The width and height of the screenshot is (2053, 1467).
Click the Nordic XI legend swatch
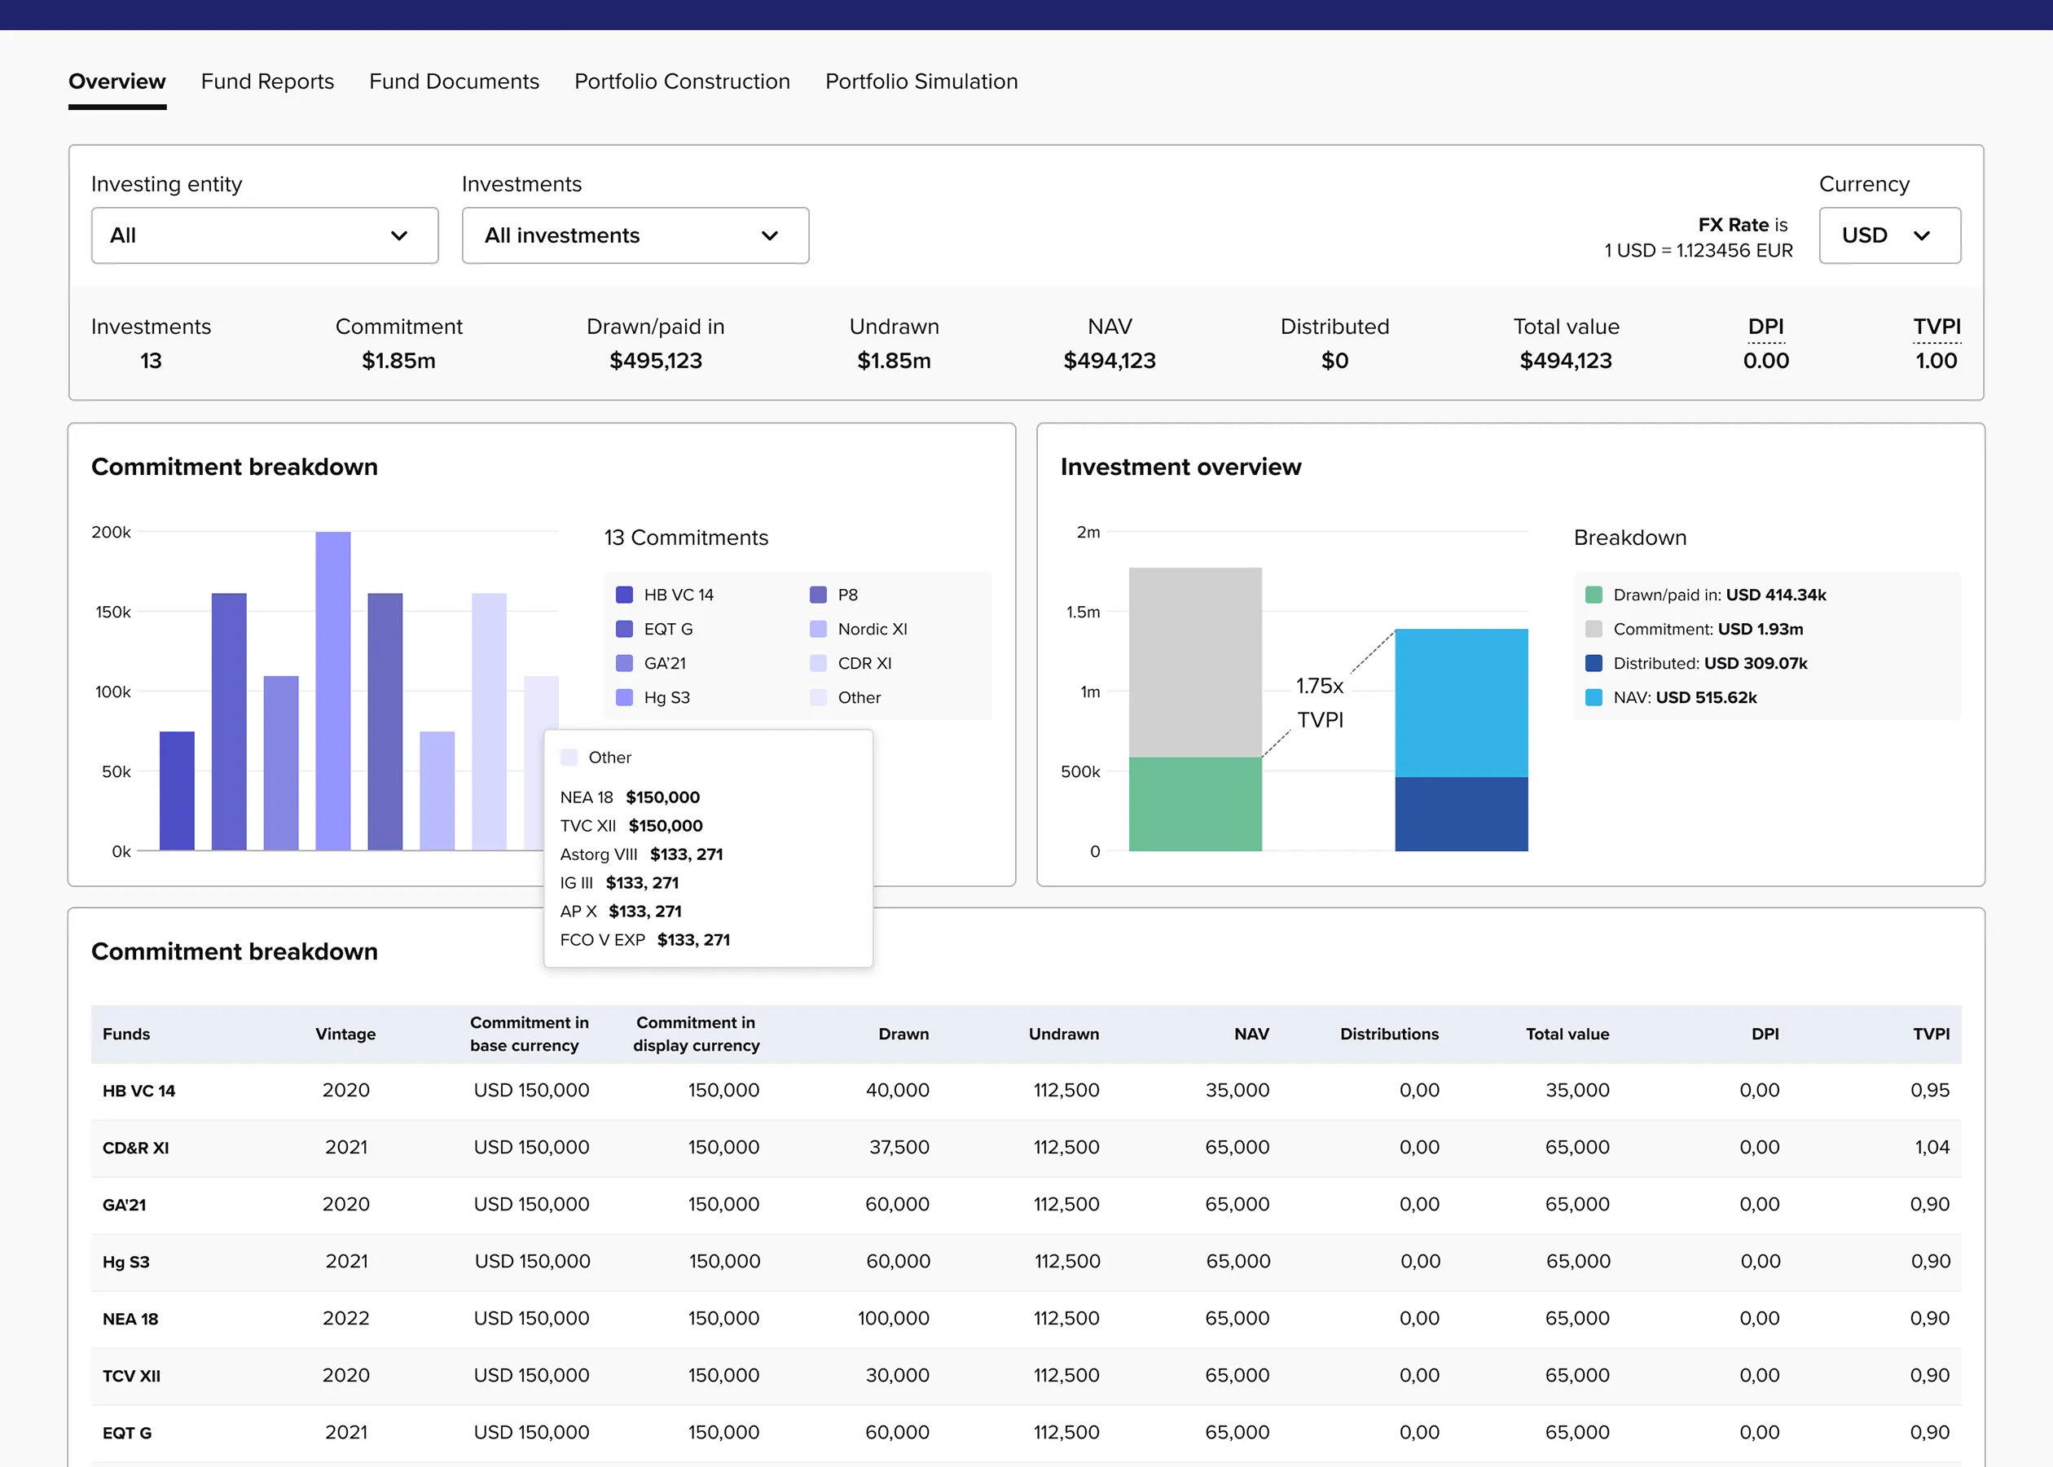817,629
